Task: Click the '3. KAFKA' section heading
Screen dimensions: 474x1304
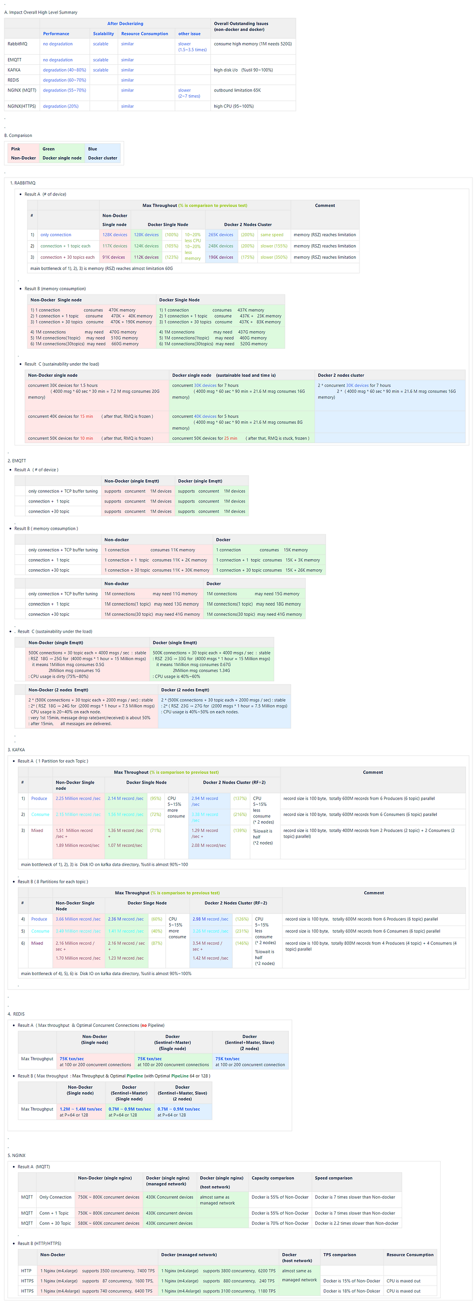Action: 16,750
